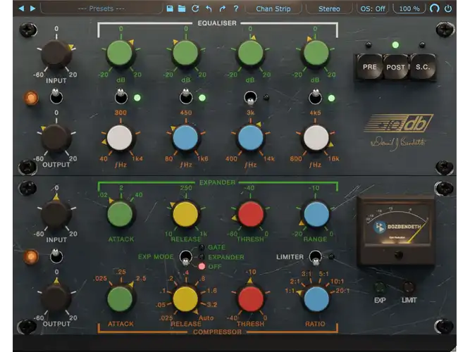Click the second green EQ dB gain knob
Screen dimensions: 470x352
tap(185, 54)
